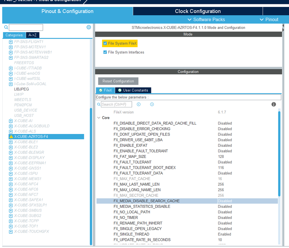289x248 pixels.
Task: Open the FileX configuration tab
Action: point(105,90)
